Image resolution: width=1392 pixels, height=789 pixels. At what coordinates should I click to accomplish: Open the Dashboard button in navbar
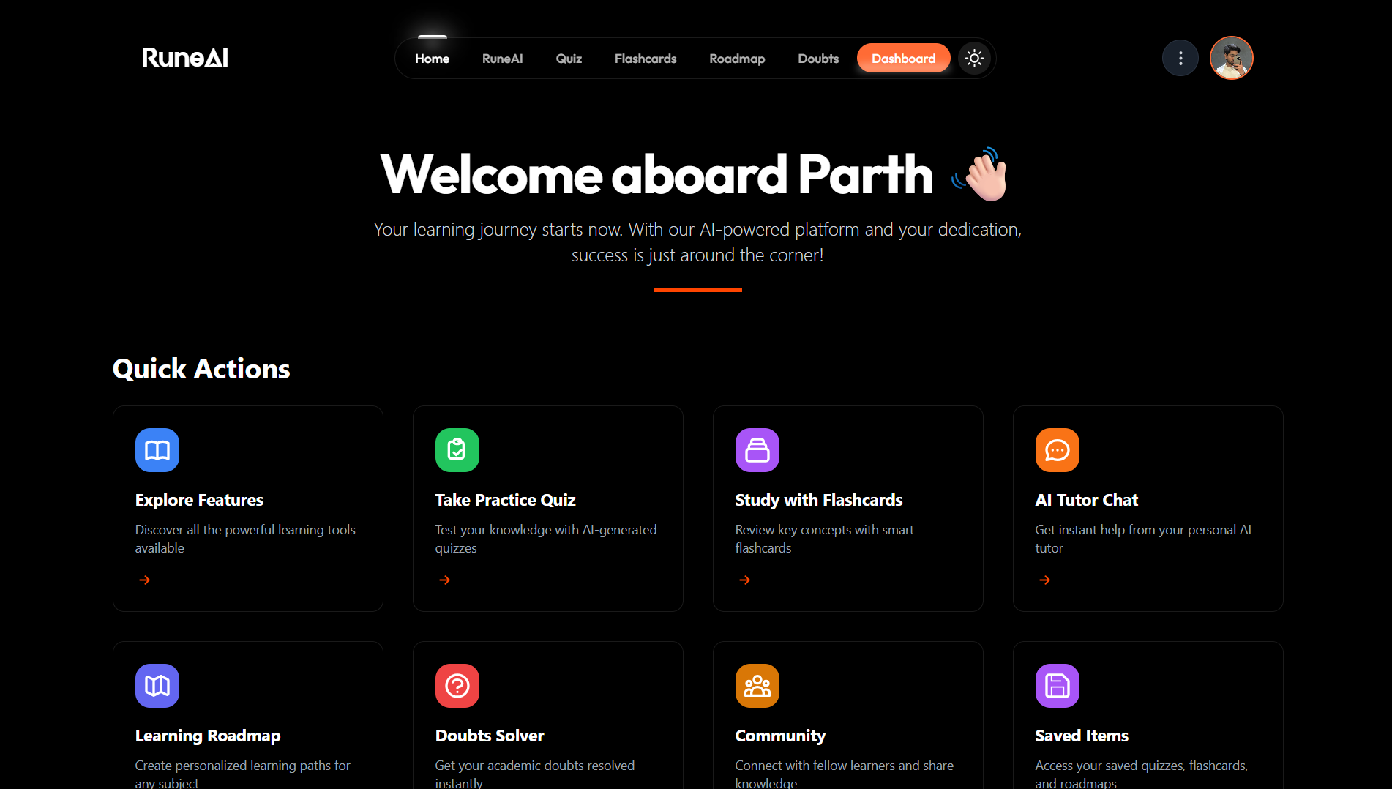click(903, 59)
